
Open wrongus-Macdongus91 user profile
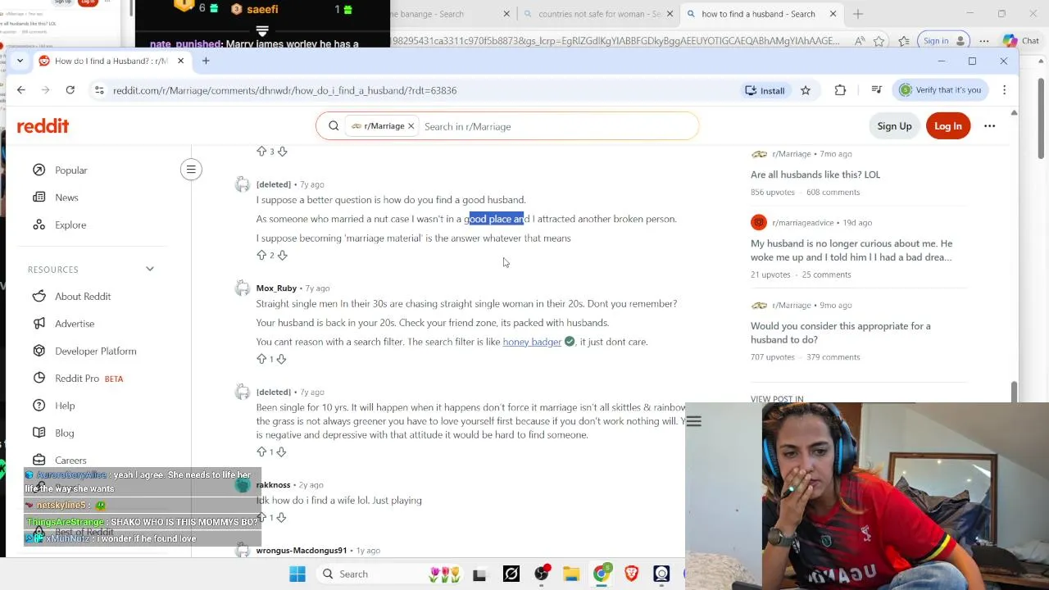click(x=301, y=551)
